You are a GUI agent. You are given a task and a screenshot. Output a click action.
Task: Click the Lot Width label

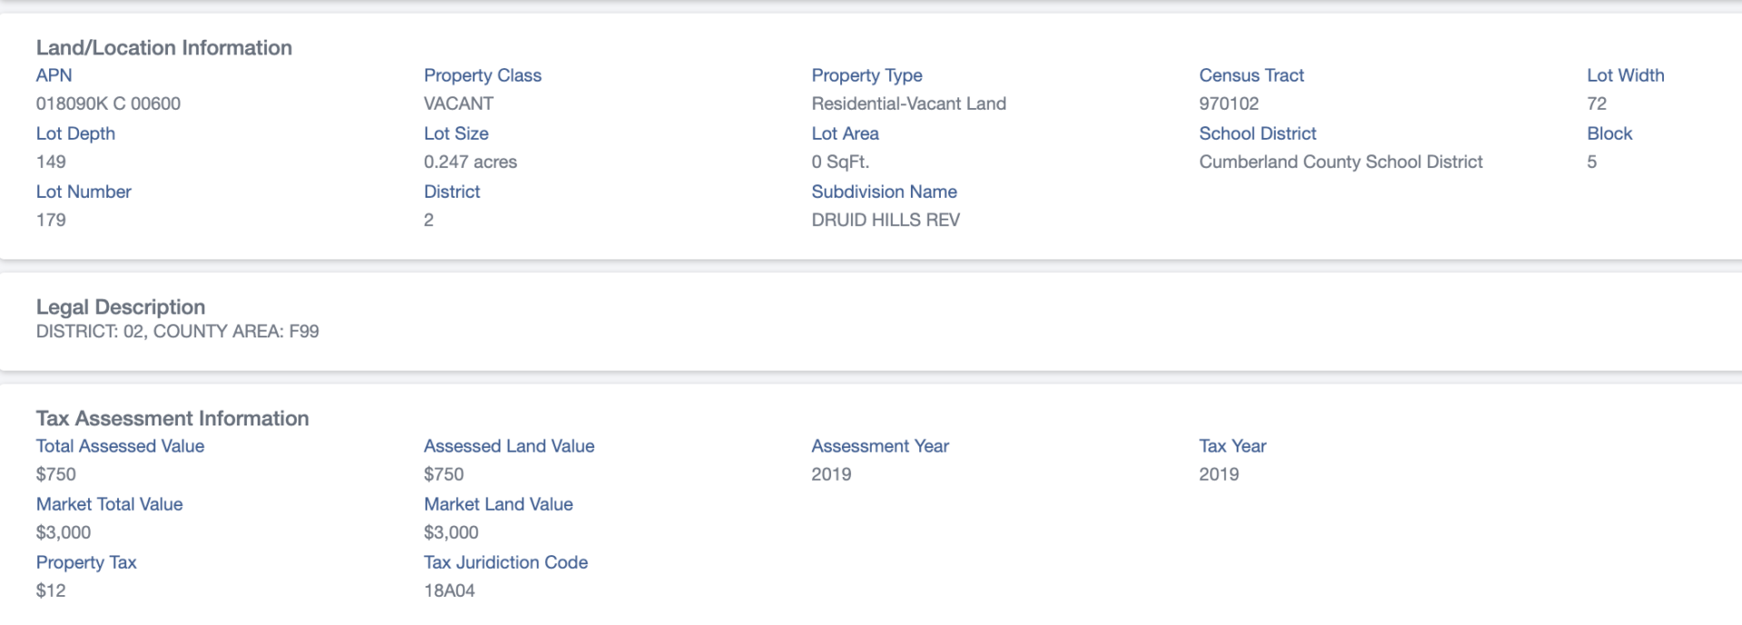pos(1625,75)
